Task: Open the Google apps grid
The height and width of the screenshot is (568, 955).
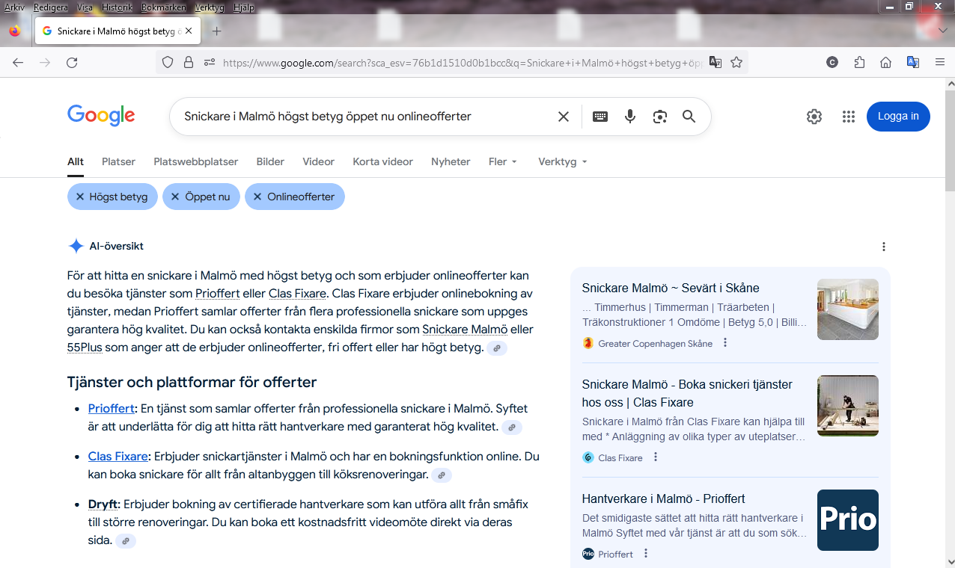Action: pos(848,117)
